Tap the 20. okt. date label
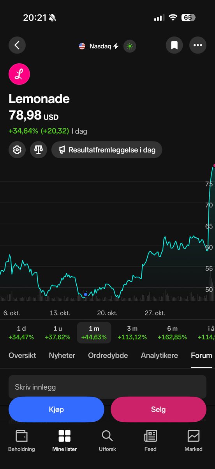This screenshot has width=215, height=469. point(107,313)
